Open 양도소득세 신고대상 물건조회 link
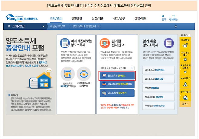Image resolution: width=199 pixels, height=139 pixels. coord(117,68)
